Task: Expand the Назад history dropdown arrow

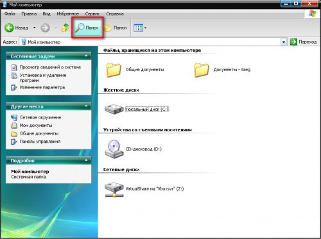Action: point(34,28)
